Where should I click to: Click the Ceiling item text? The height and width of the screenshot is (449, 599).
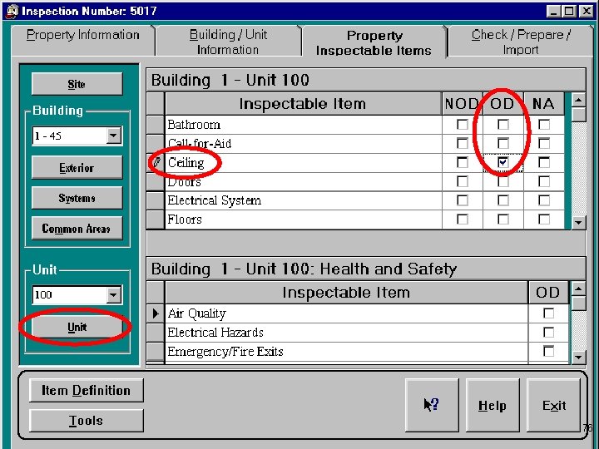(x=186, y=163)
